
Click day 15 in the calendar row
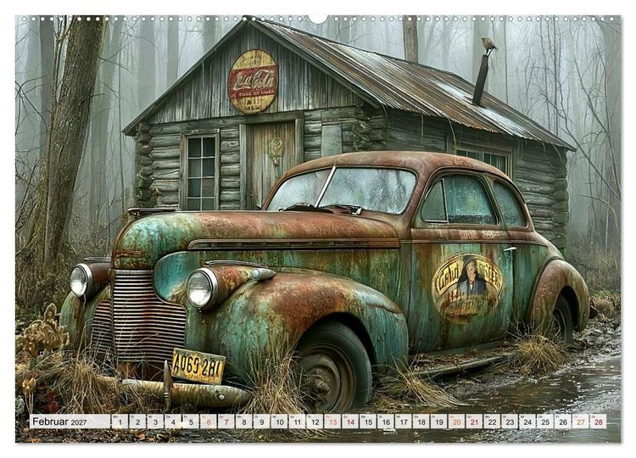368,422
